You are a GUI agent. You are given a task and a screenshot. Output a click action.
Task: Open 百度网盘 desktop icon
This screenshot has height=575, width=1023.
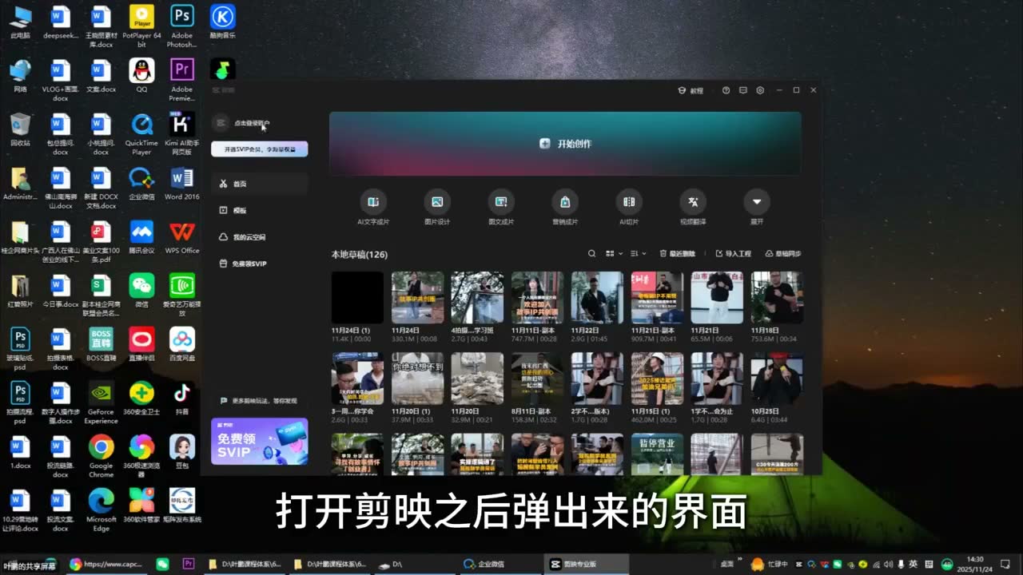click(x=181, y=344)
